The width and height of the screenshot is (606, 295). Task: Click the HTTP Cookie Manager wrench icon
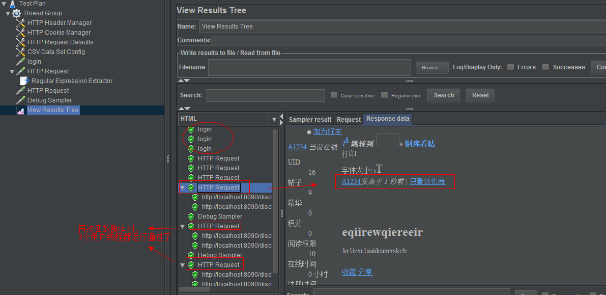click(20, 33)
